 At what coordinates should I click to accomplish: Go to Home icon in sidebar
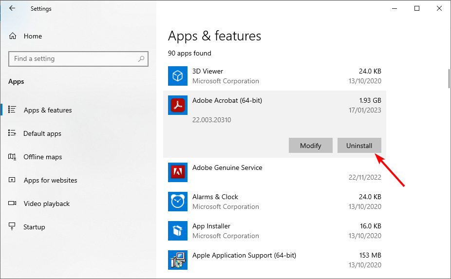point(13,36)
